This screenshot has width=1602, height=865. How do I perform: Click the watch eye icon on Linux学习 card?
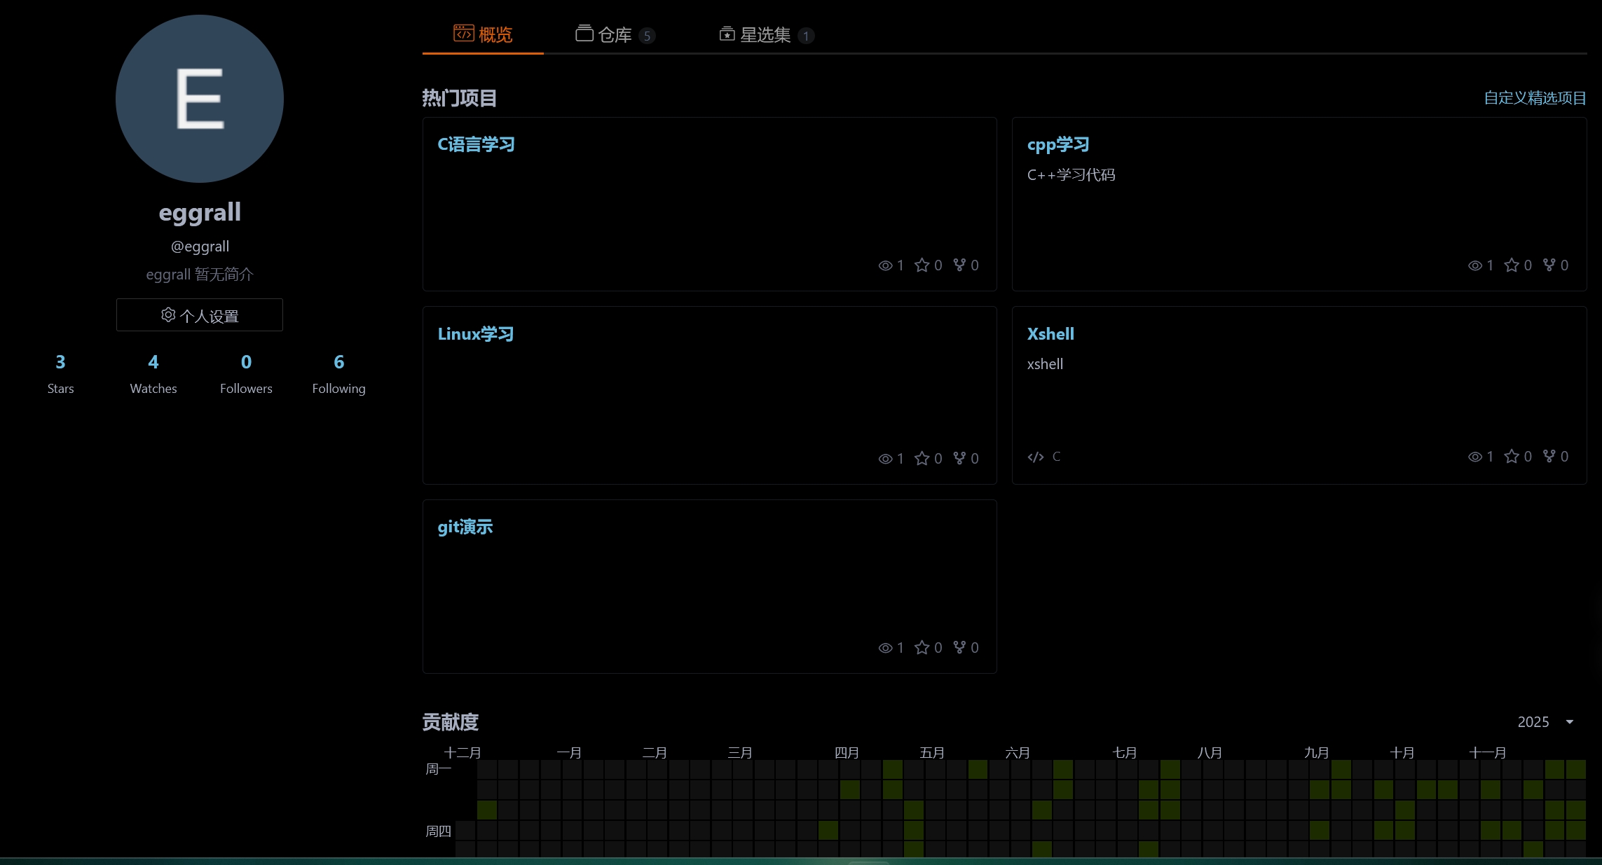[885, 459]
